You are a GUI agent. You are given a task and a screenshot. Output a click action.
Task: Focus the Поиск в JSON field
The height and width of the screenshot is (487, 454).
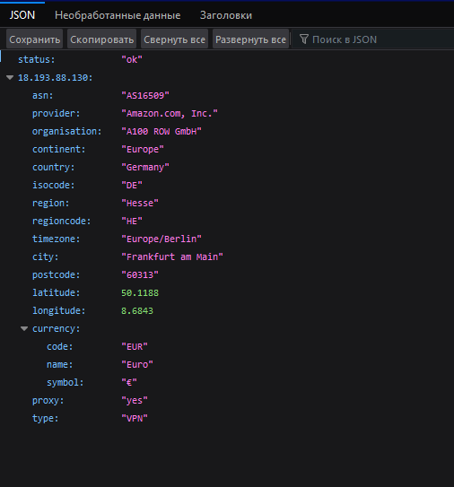coord(373,39)
